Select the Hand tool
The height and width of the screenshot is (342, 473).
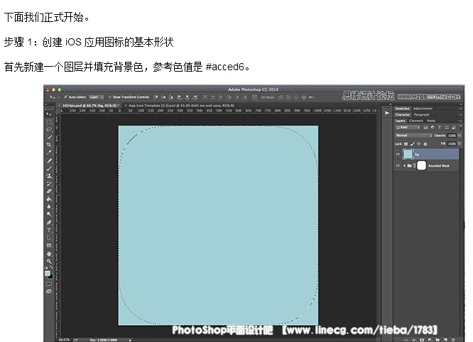click(49, 253)
